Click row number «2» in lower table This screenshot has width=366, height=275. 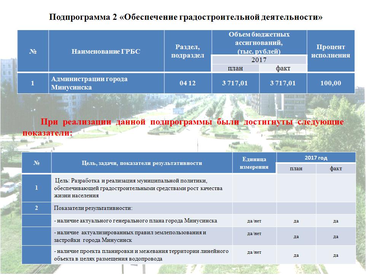pos(37,208)
